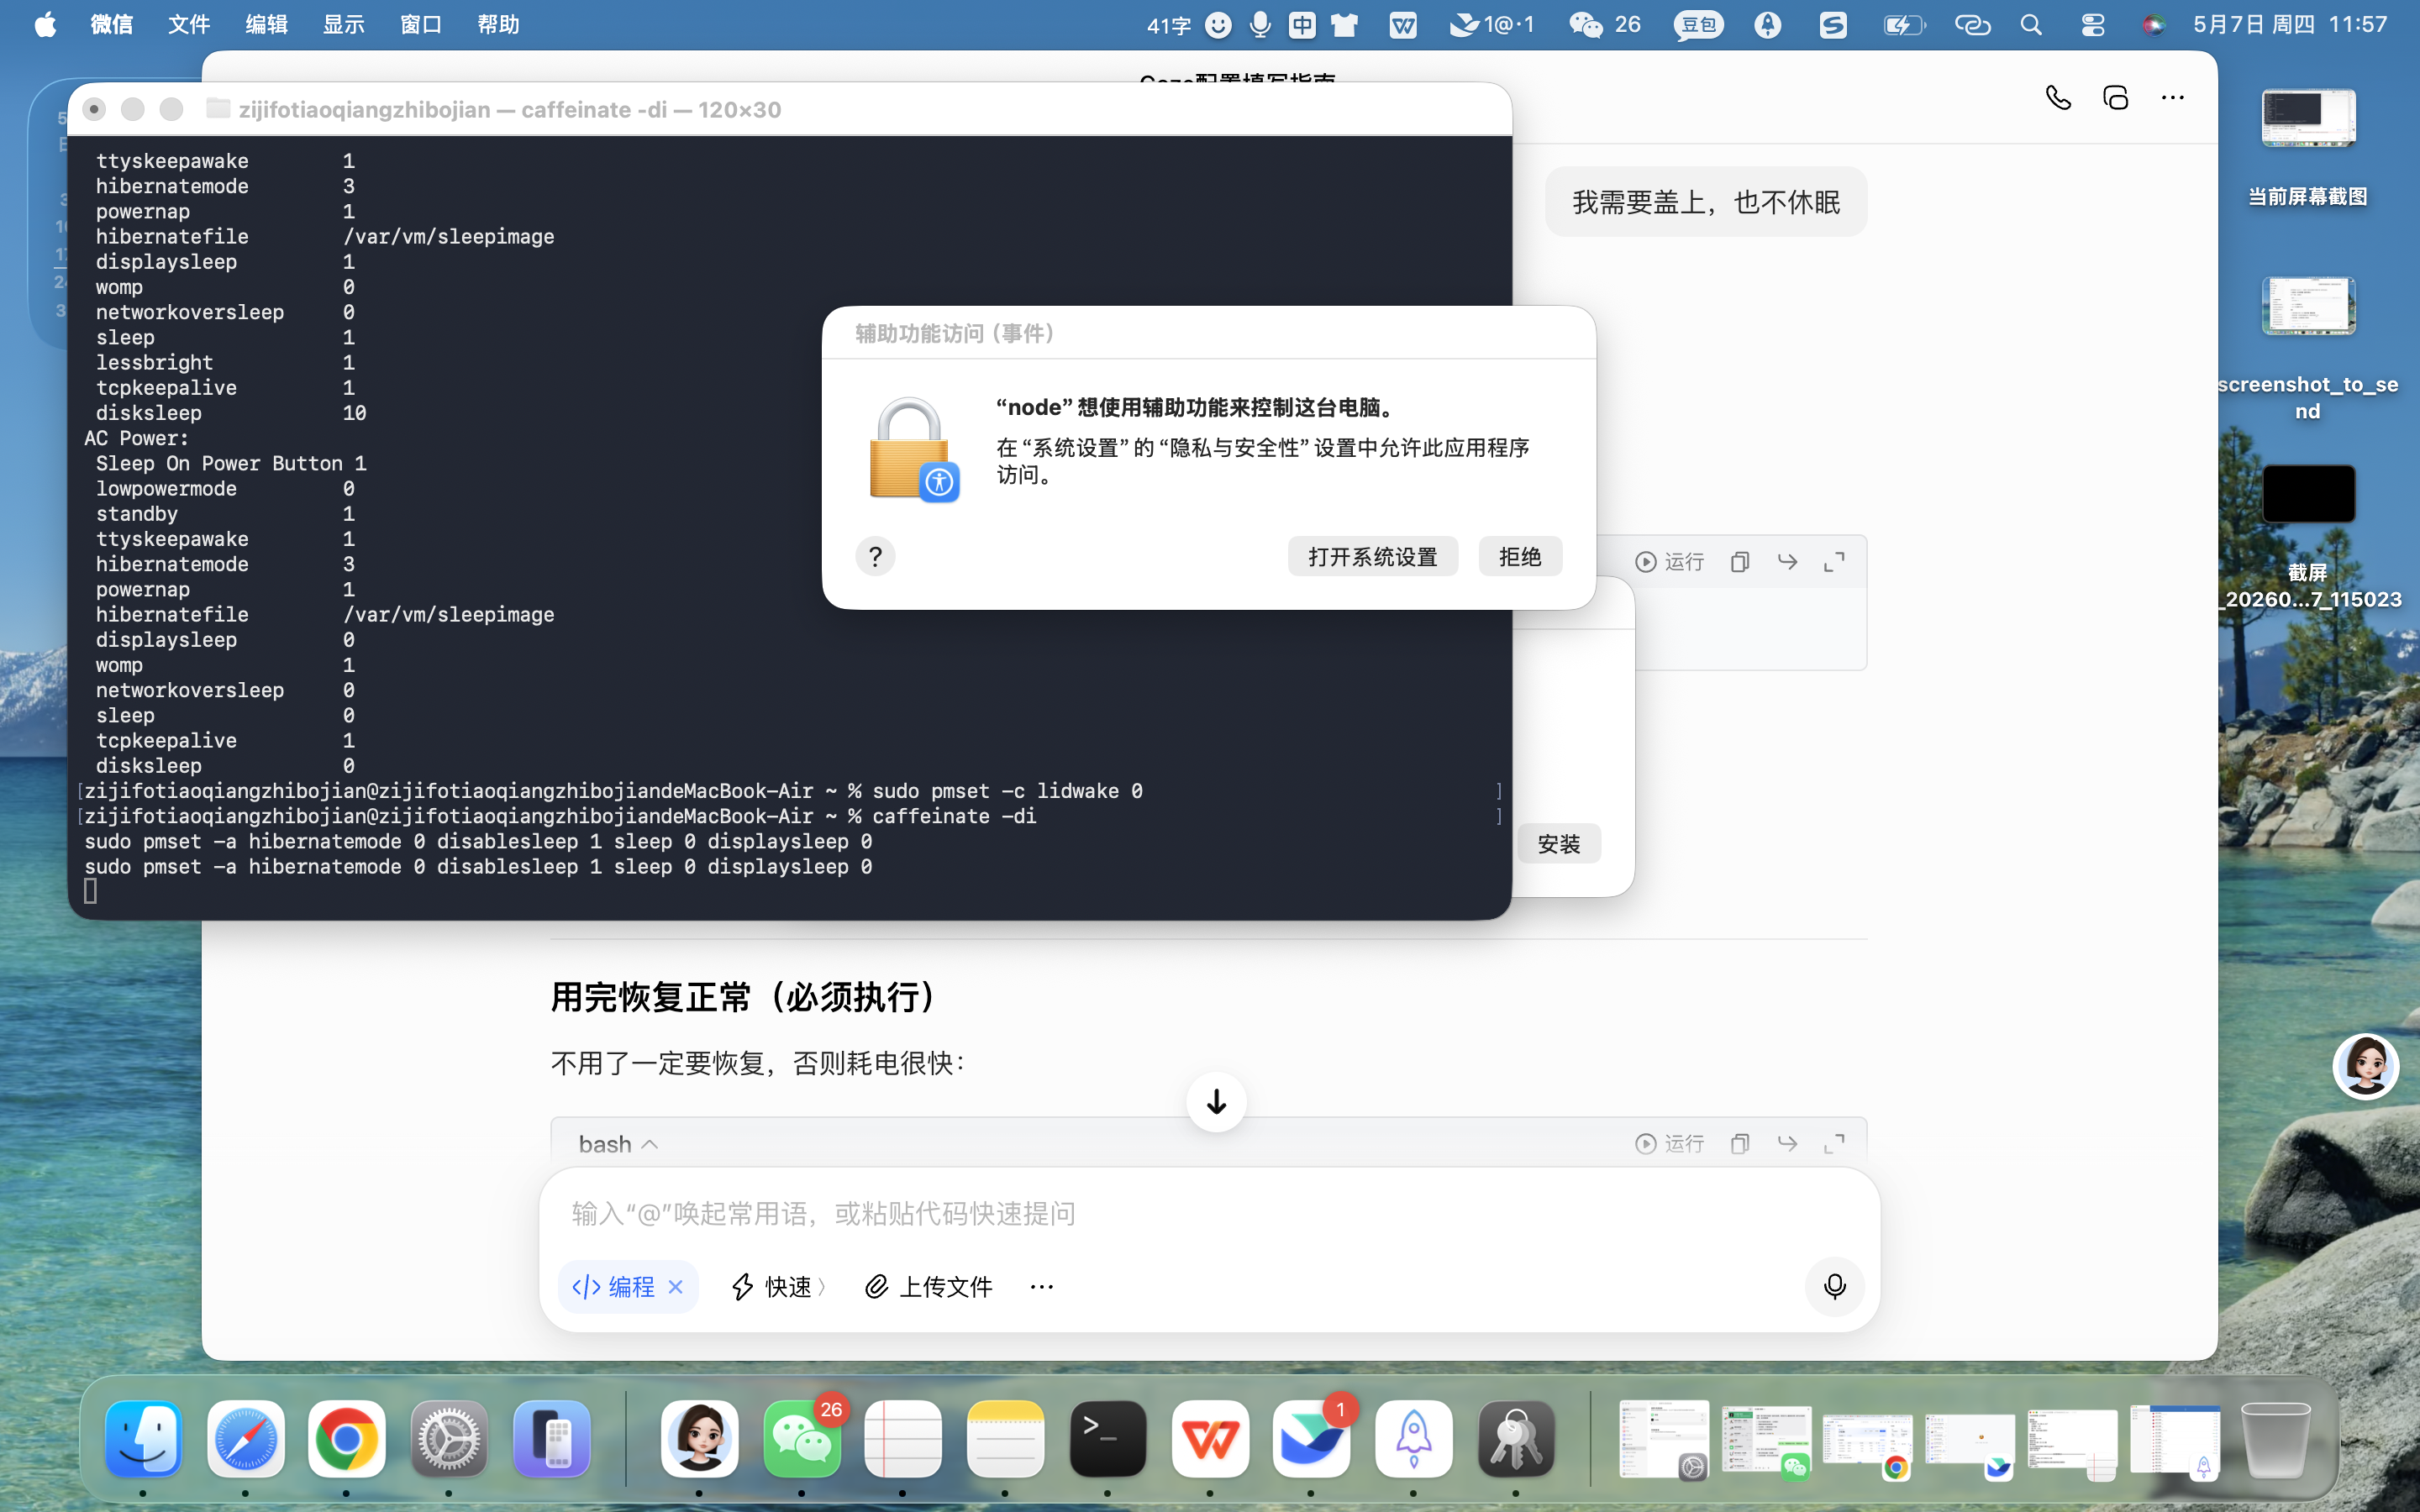
Task: Expand the bash code block to fullscreen
Action: click(1834, 1143)
